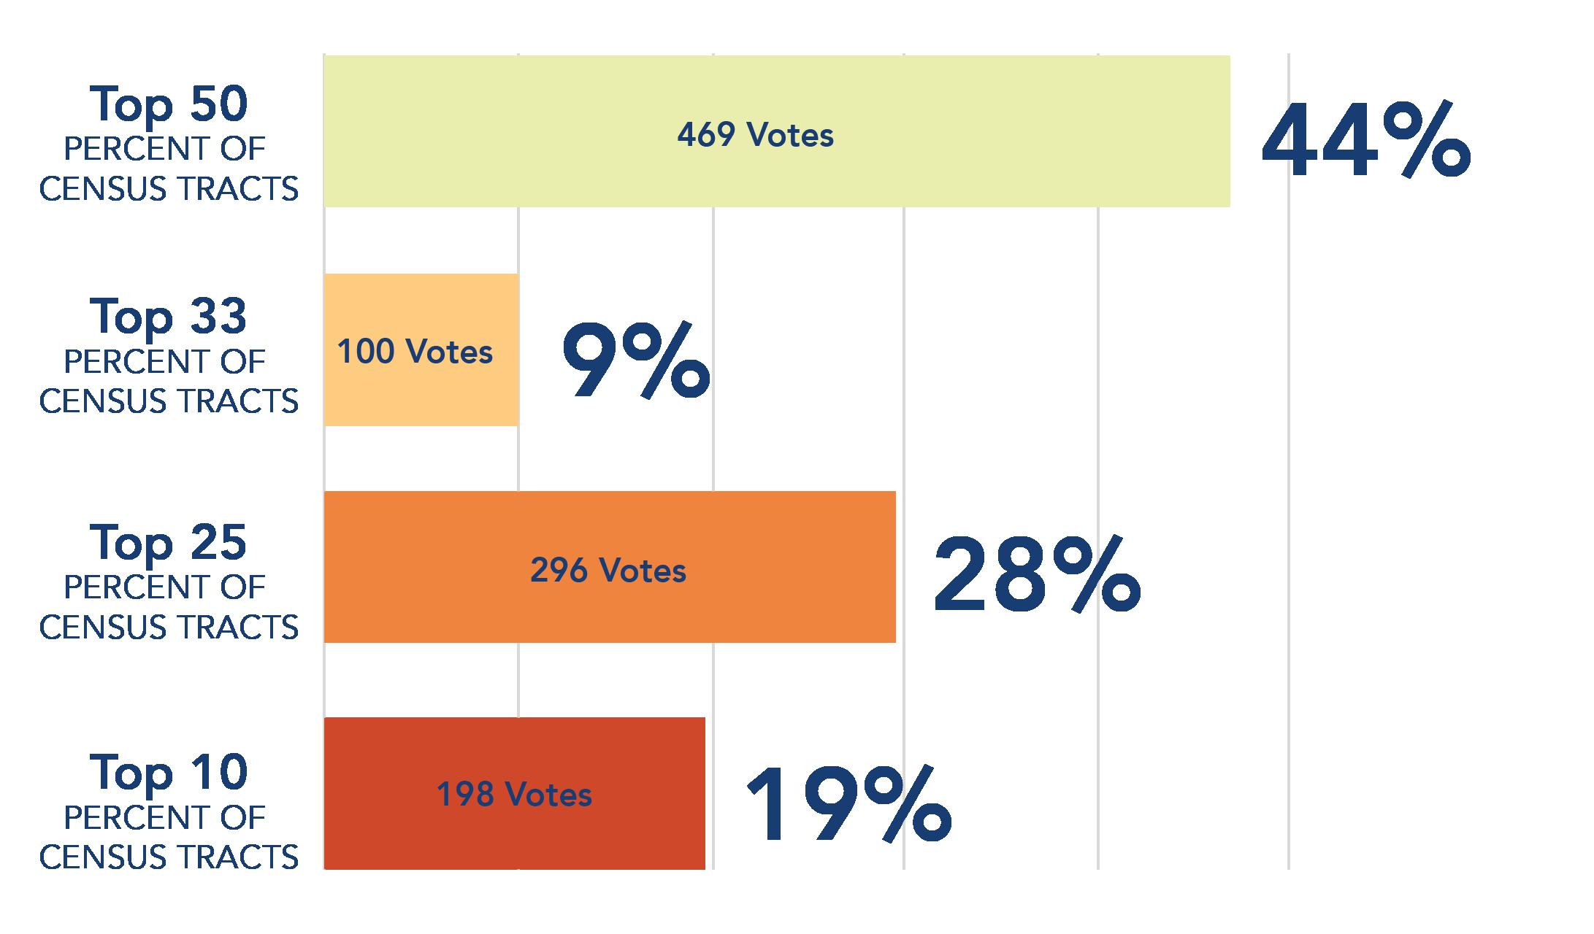This screenshot has width=1594, height=934.
Task: Click the pale orange Top 33 bar
Action: pyautogui.click(x=421, y=350)
